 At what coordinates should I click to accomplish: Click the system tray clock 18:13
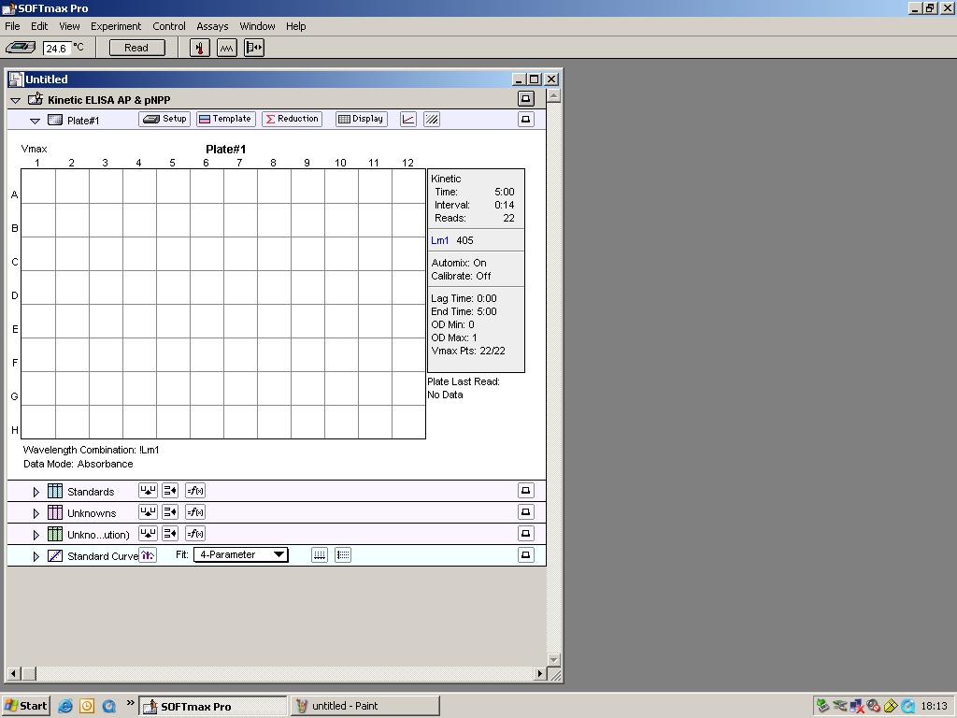click(x=935, y=706)
